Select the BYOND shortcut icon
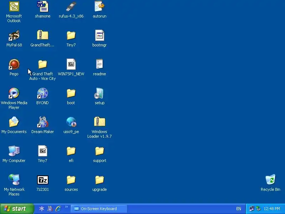285x214 pixels. click(42, 93)
